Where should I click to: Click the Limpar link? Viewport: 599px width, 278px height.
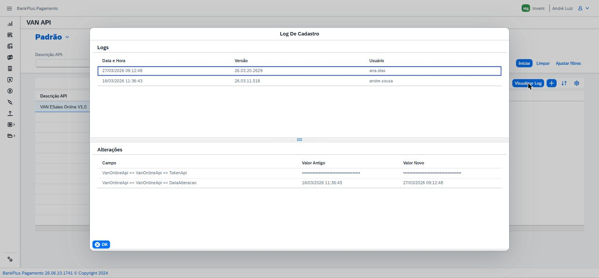[543, 63]
